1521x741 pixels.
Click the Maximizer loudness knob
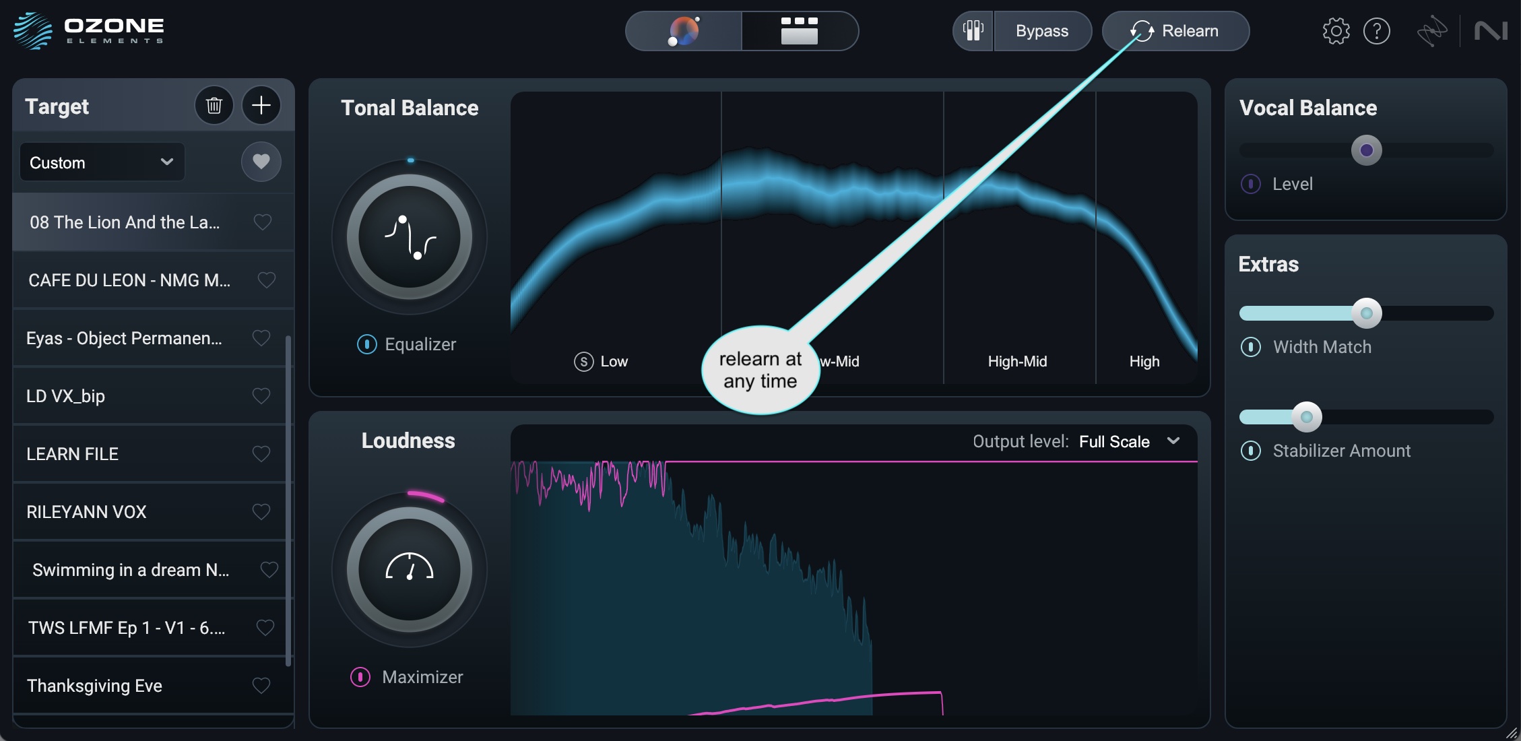[x=410, y=569]
